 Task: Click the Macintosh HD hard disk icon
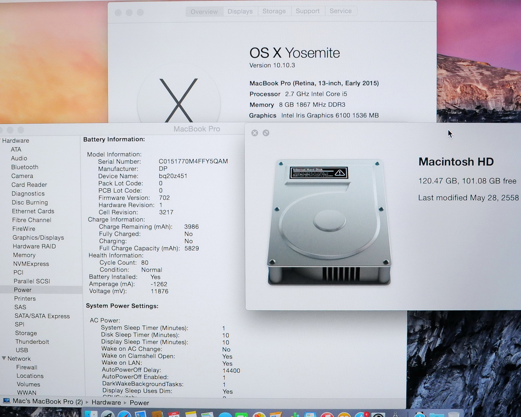point(329,222)
